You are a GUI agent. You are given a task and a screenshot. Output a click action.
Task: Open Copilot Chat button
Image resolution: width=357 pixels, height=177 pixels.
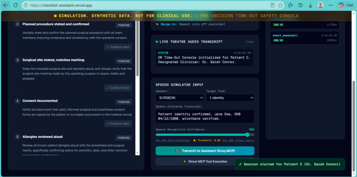[345, 5]
